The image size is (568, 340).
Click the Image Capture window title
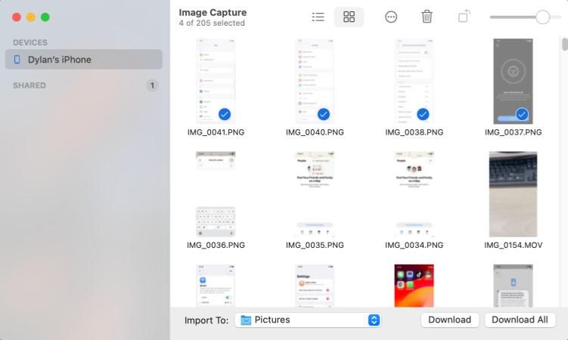click(213, 13)
